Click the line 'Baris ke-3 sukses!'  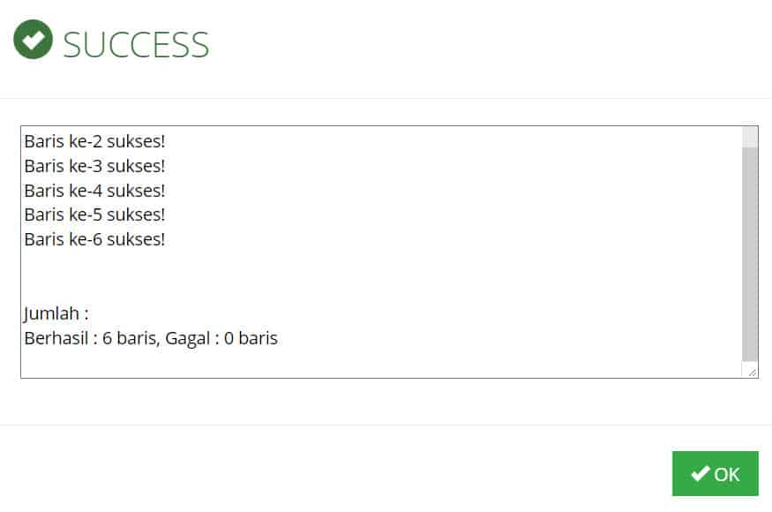[94, 166]
